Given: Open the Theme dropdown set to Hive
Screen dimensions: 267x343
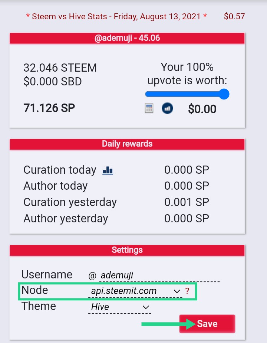Looking at the screenshot, I should click(x=120, y=307).
